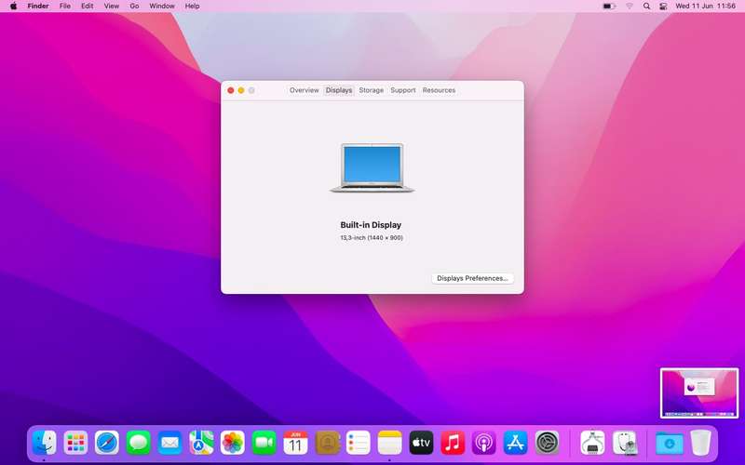Screen dimensions: 745x465
Task: Open the File menu
Action: [64, 7]
